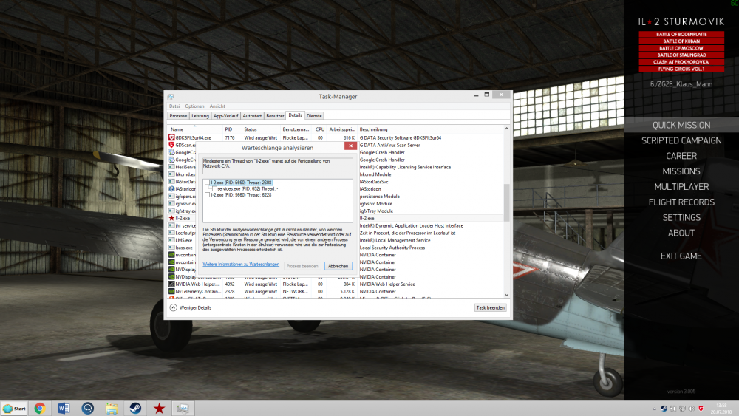Click the lsass.exe process icon
This screenshot has width=739, height=416.
(x=171, y=248)
